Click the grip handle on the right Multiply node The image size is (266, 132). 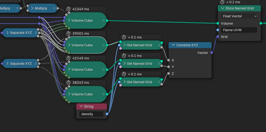(x=54, y=8)
